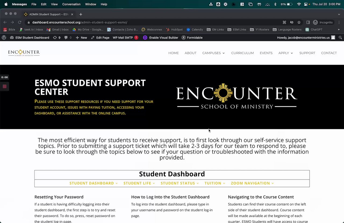Screen dimensions: 344x223
Task: Bookmark this page with the star icon
Action: 299,22
